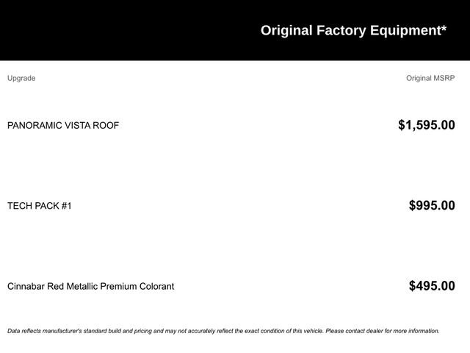Viewport: 470px width, 353px height.
Task: Click the #1 in the TECH PACK label
Action: pyautogui.click(x=67, y=206)
